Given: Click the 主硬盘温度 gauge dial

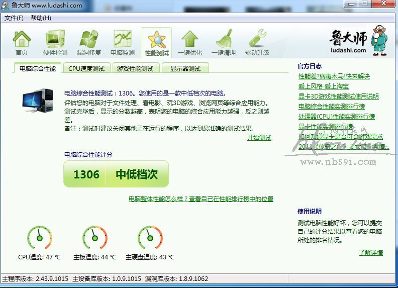Looking at the screenshot, I should click(x=150, y=237).
